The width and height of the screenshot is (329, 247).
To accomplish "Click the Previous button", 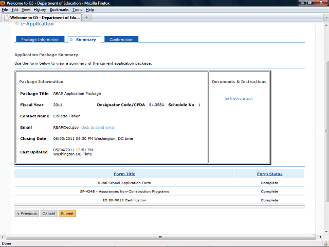I will click(27, 214).
